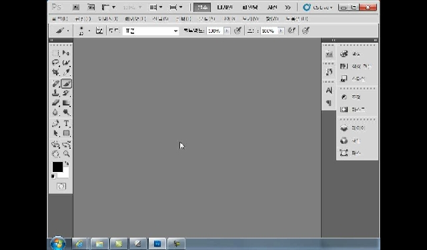Screen dimensions: 427x250
Task: Select the Brush tool in toolbox
Action: [66, 84]
